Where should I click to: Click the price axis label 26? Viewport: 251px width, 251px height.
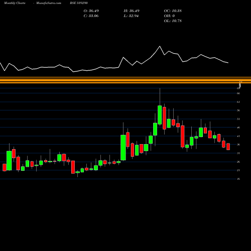(238, 162)
